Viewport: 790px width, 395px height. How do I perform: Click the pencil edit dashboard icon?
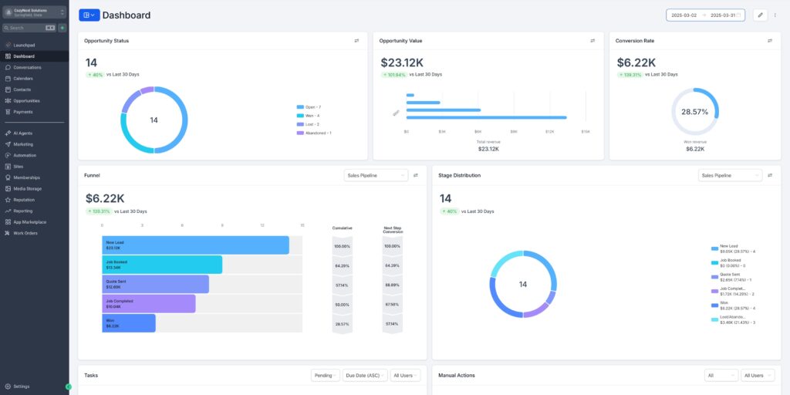[x=760, y=15]
